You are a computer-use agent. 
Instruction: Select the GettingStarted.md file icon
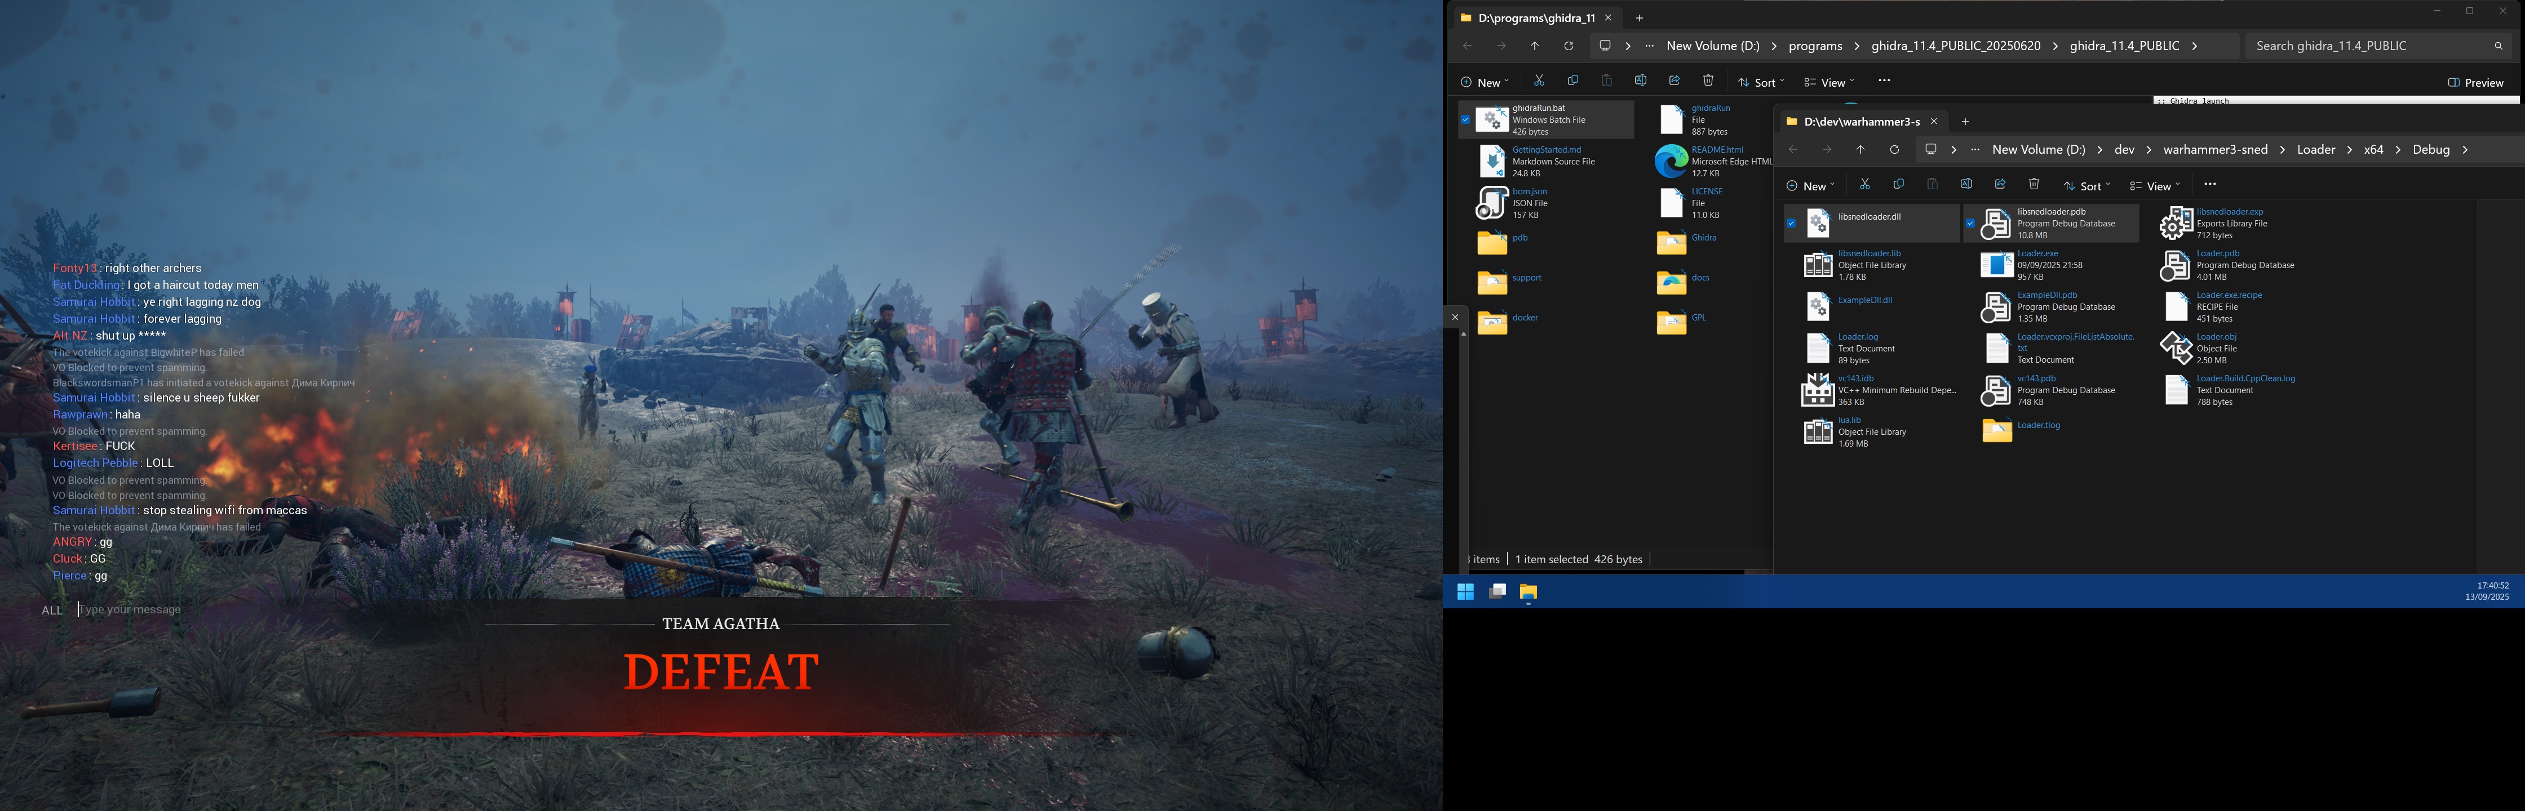pyautogui.click(x=1492, y=162)
